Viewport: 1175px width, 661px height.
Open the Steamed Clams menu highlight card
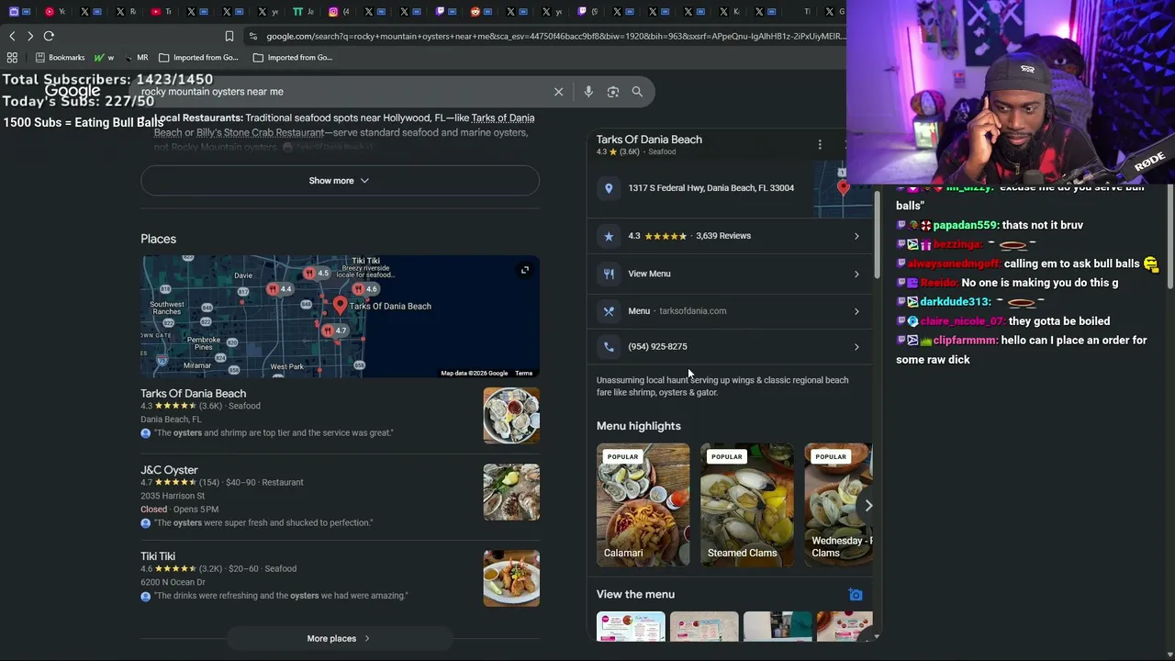tap(747, 505)
